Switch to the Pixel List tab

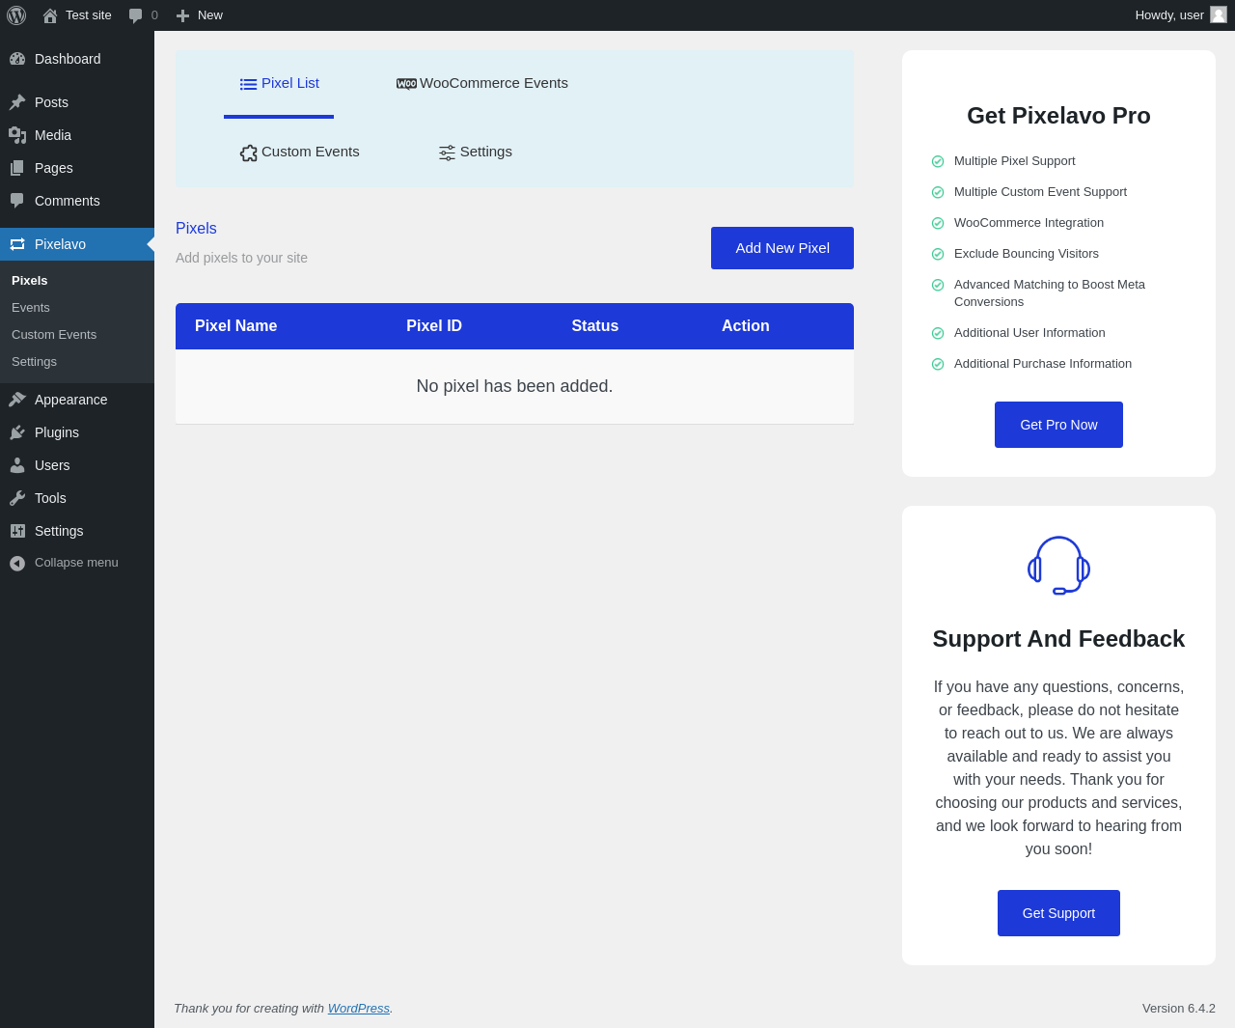point(279,84)
